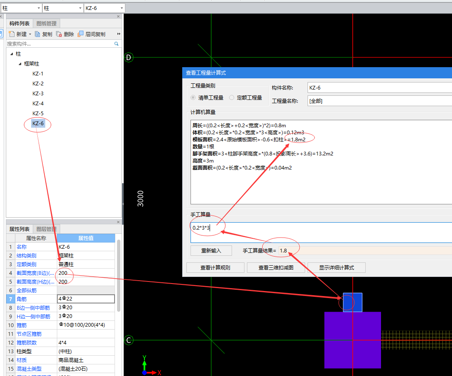The height and width of the screenshot is (376, 452).
Task: Close the 属性列表 panel
Action: point(118,222)
